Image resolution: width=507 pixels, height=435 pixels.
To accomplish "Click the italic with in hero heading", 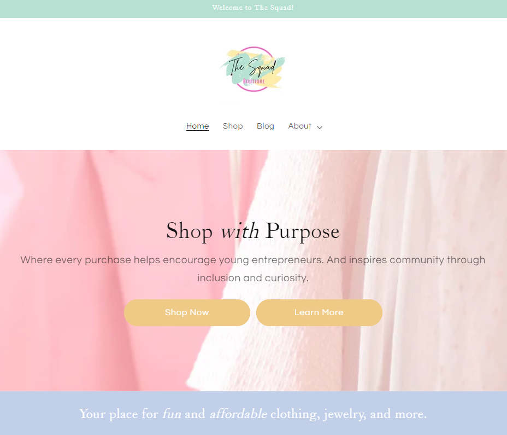I will pos(240,231).
